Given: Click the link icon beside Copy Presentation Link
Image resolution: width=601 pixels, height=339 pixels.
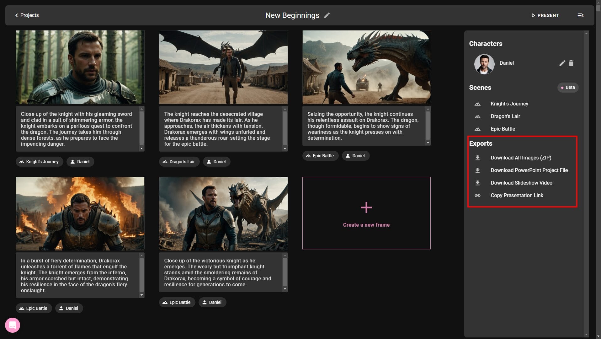Looking at the screenshot, I should pyautogui.click(x=478, y=195).
